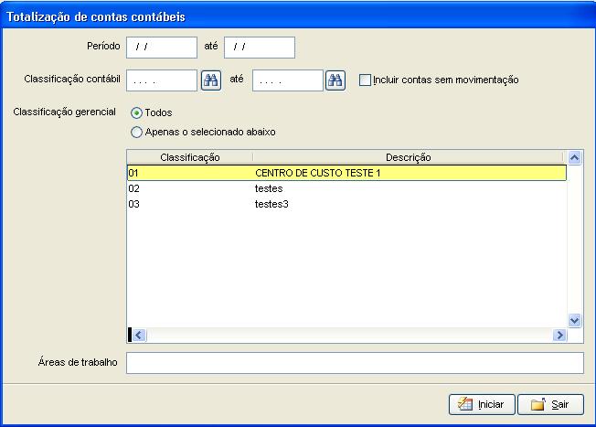Select row CENTRO DE CUSTO TESTE 1
The height and width of the screenshot is (427, 596).
click(x=346, y=173)
